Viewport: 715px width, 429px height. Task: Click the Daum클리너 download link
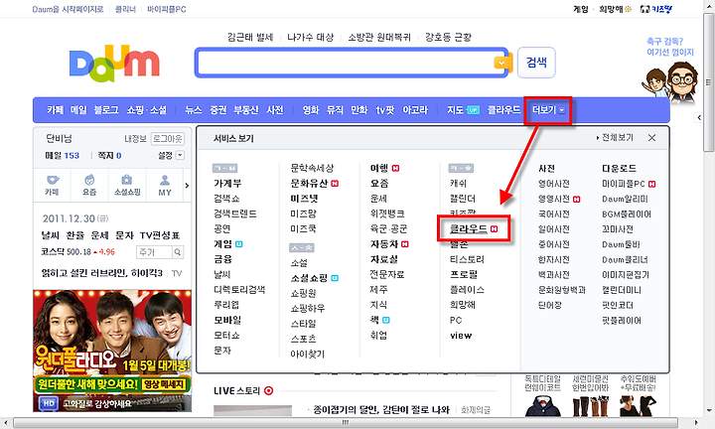click(625, 259)
